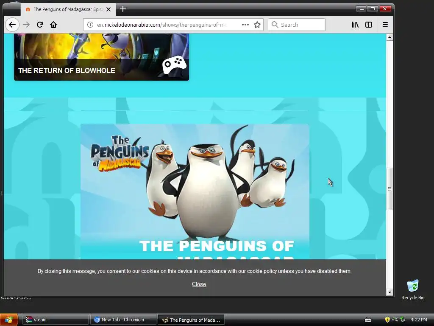Screen dimensions: 434x326
Task: Click the keyboard icon in system tray
Action: point(368,320)
